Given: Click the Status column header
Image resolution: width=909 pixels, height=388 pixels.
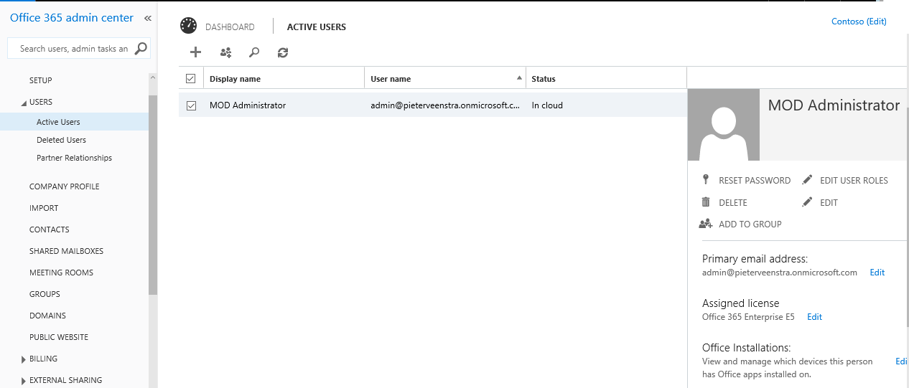Looking at the screenshot, I should pyautogui.click(x=606, y=78).
